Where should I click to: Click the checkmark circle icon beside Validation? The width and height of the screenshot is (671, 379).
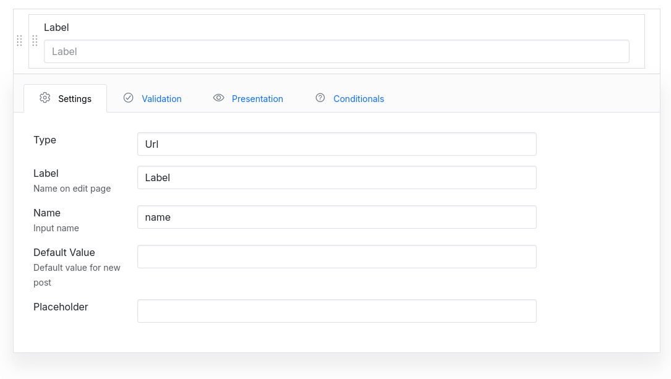point(128,98)
